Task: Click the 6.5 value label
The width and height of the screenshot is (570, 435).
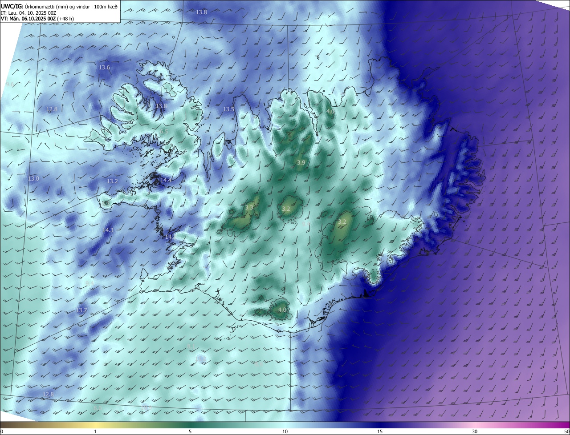Action: coord(164,132)
